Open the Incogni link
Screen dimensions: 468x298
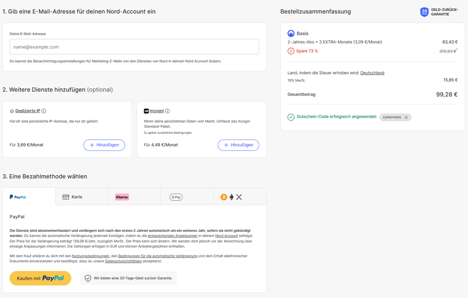[157, 111]
